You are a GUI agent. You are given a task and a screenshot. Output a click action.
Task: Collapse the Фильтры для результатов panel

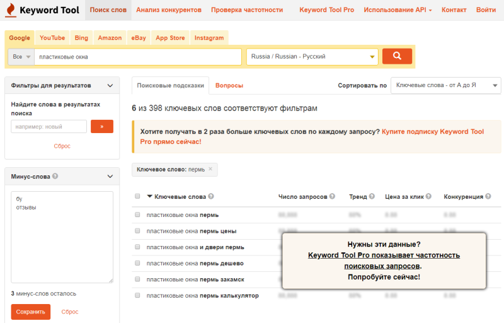pos(110,86)
